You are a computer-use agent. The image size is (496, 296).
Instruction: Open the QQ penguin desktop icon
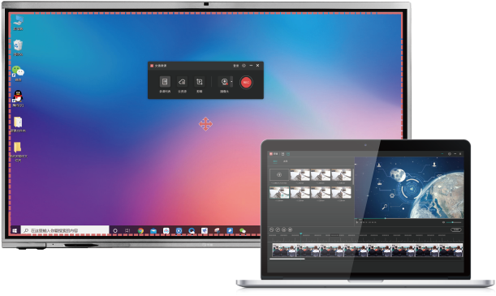tap(18, 98)
